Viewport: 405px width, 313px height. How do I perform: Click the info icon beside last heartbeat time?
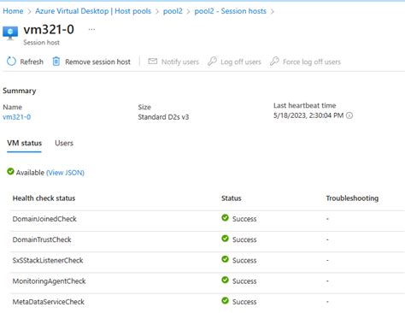click(x=349, y=115)
